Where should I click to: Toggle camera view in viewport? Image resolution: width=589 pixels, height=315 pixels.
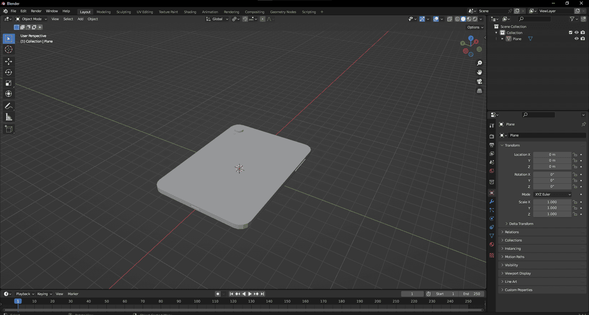[x=479, y=82]
